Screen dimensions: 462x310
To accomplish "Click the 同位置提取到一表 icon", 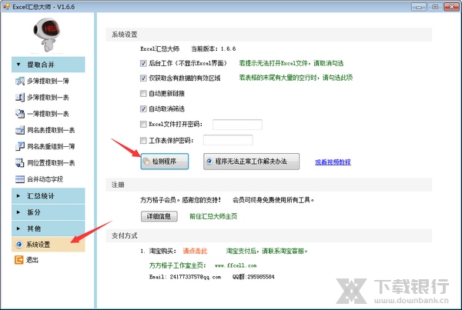I will pos(20,163).
